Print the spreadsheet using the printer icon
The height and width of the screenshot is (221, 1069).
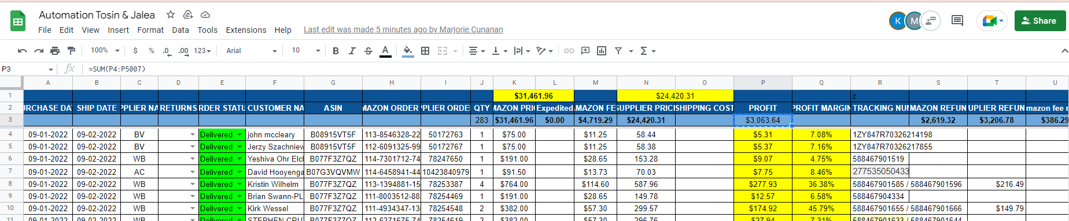pos(55,51)
